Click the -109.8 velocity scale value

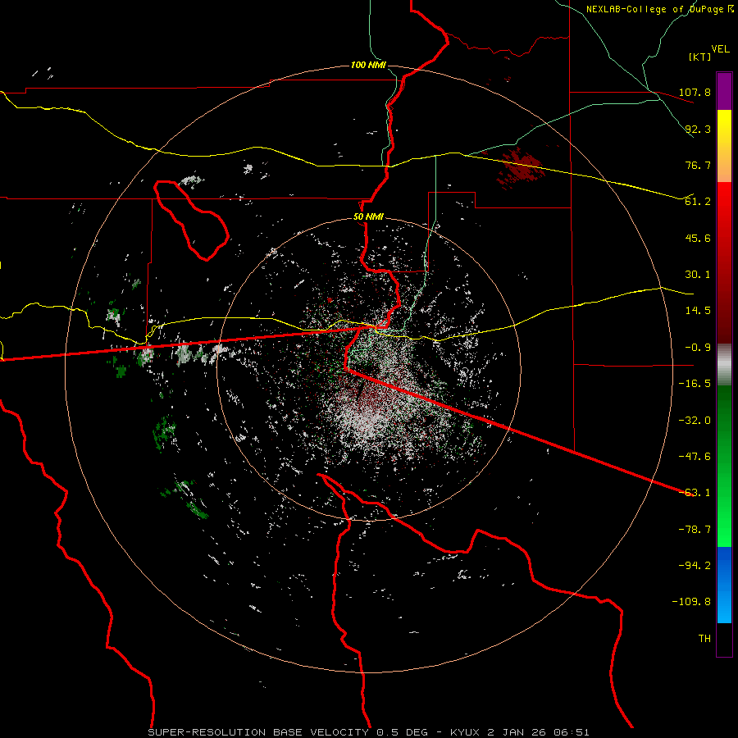tap(691, 602)
